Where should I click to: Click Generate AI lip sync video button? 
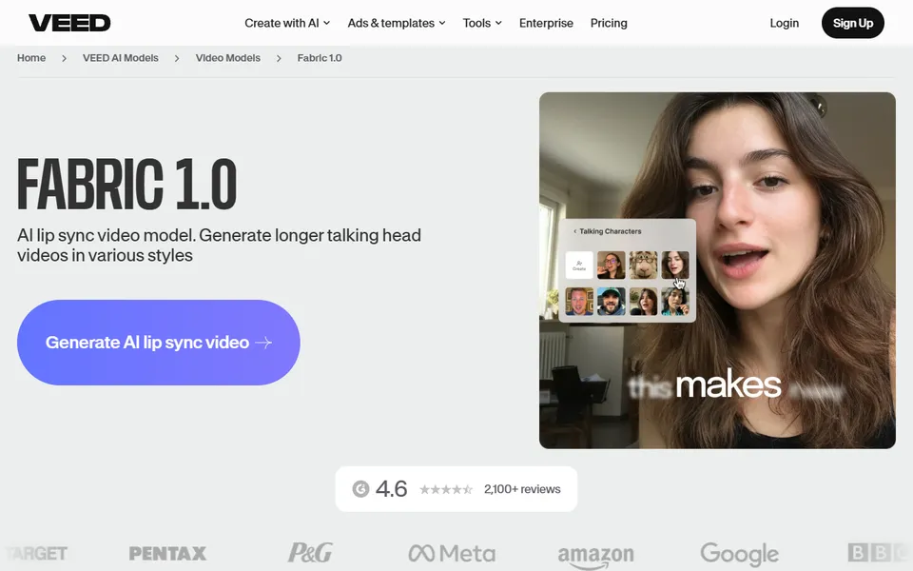click(159, 343)
